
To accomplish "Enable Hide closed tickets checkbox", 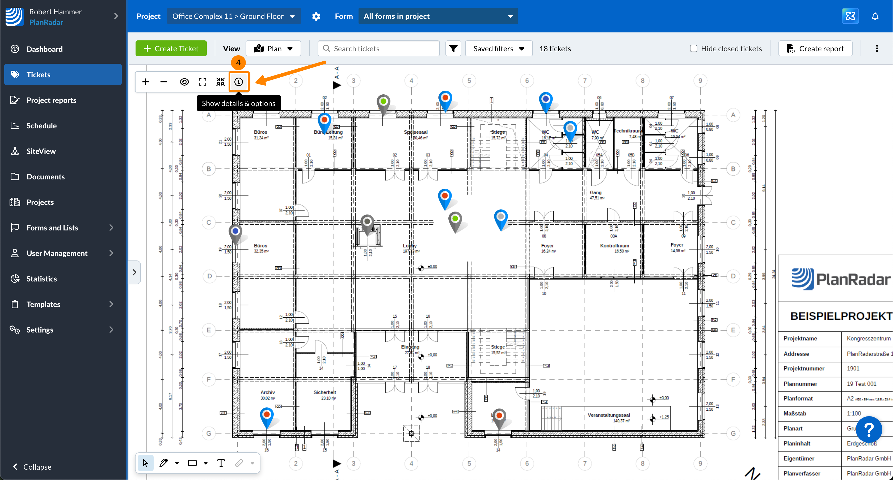I will pos(693,49).
